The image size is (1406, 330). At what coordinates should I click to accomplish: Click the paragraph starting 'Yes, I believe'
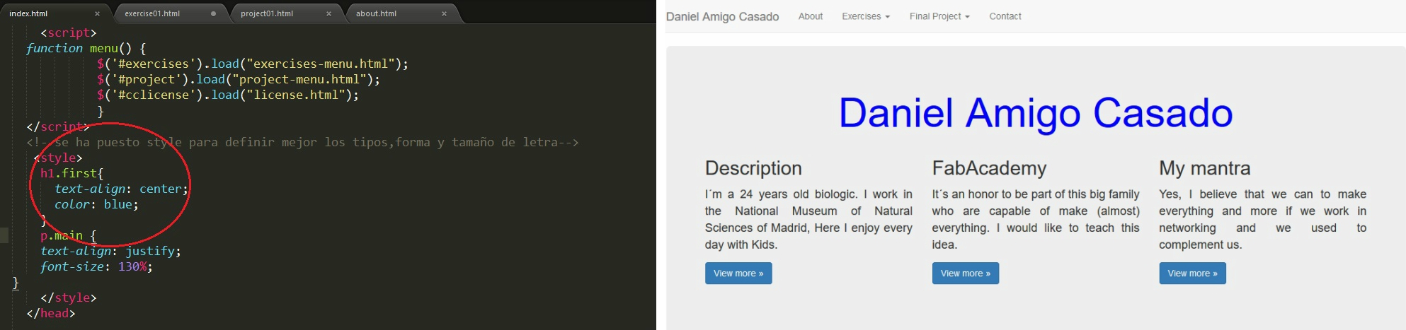[1262, 219]
